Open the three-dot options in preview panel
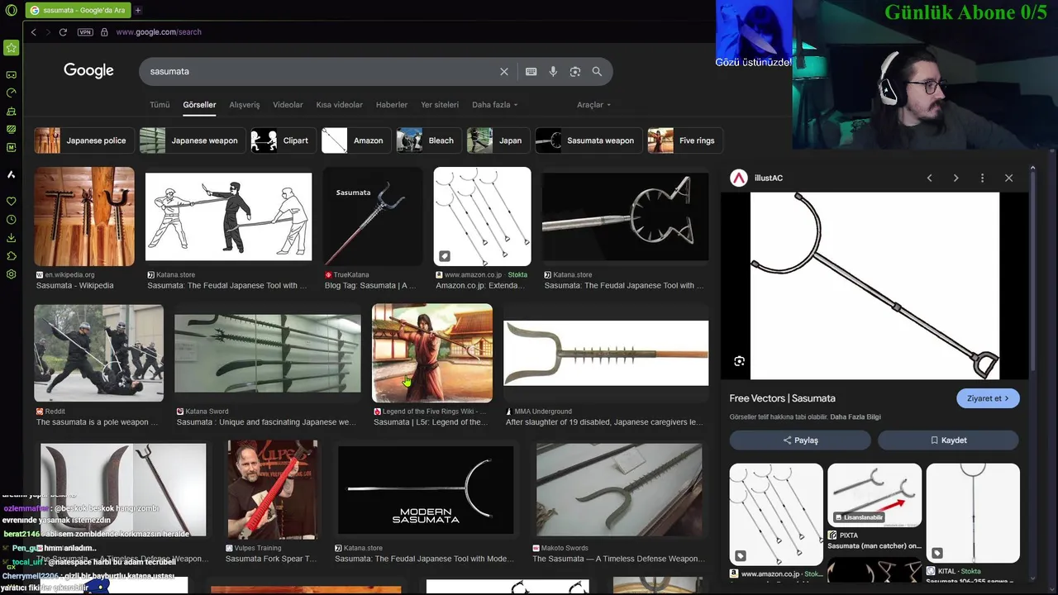Image resolution: width=1058 pixels, height=595 pixels. pyautogui.click(x=982, y=178)
